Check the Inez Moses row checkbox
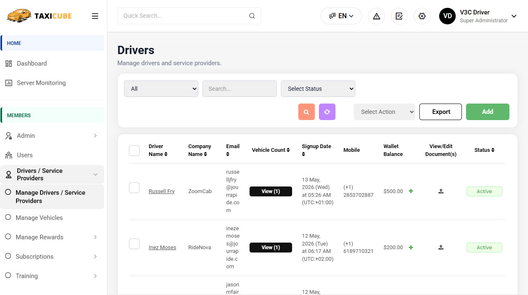528x295 pixels. pyautogui.click(x=134, y=244)
